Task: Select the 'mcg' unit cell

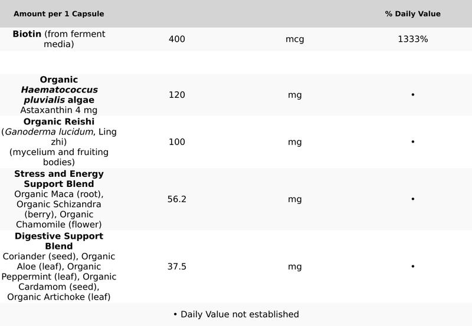Action: (294, 39)
